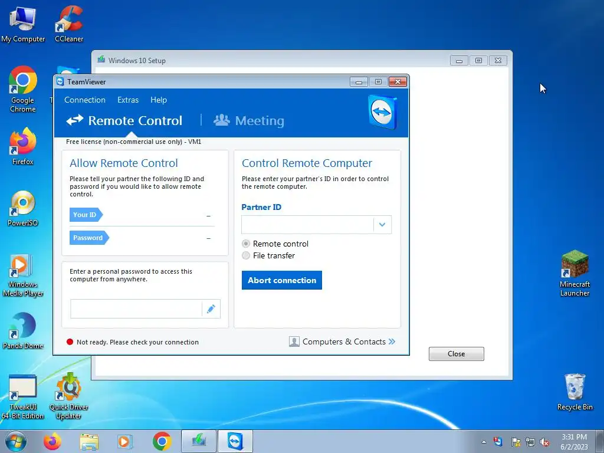Open Media Player from the taskbar
Viewport: 604px width, 453px height.
click(125, 441)
